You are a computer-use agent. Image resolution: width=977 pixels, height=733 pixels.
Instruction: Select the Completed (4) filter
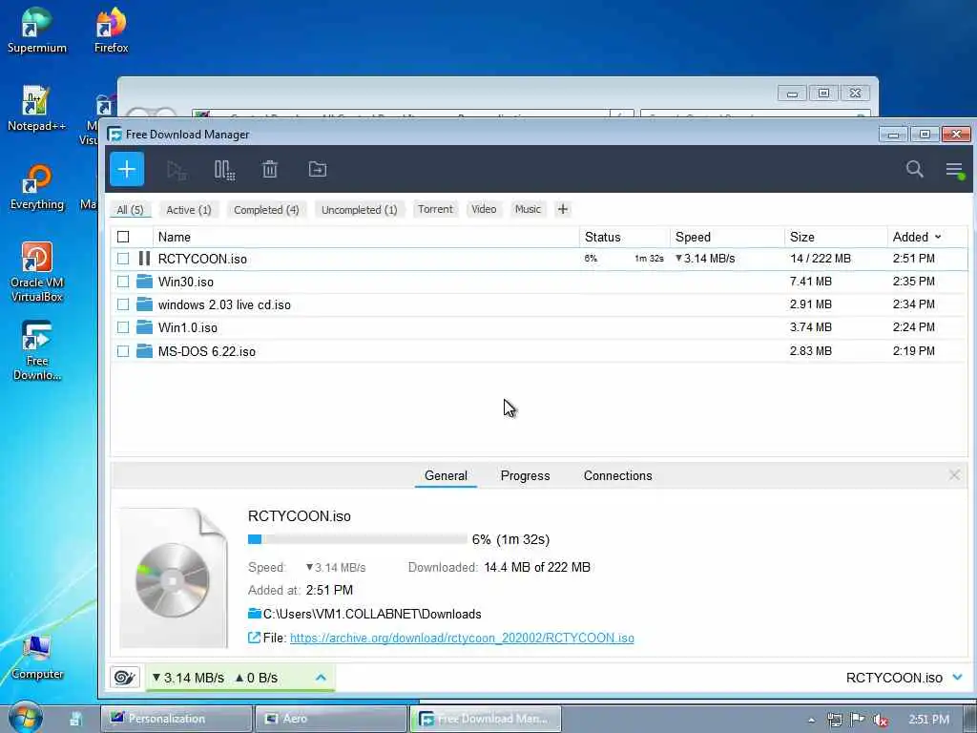tap(266, 209)
